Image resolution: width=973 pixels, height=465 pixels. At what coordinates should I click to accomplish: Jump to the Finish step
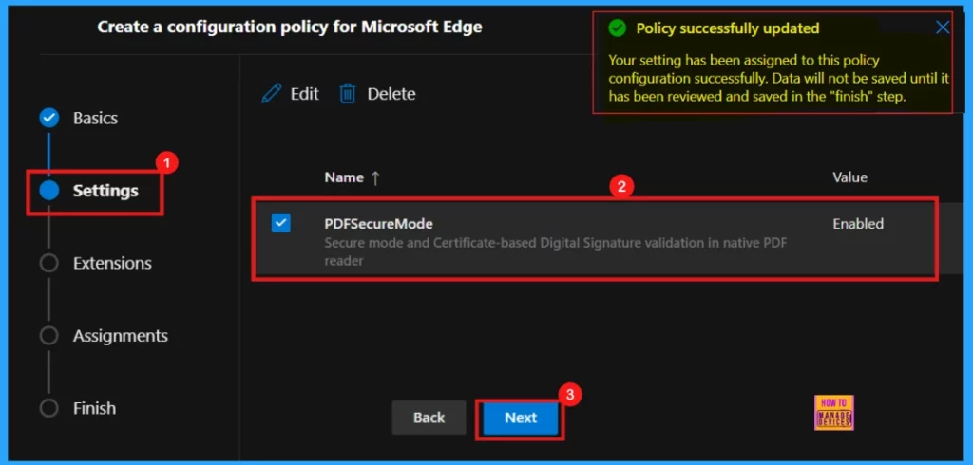[x=94, y=409]
